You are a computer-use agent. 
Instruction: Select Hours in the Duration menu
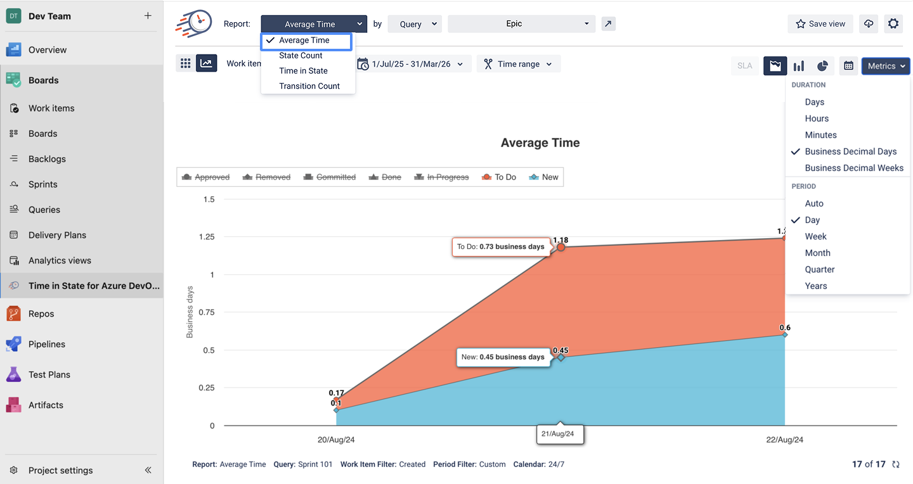pyautogui.click(x=817, y=118)
